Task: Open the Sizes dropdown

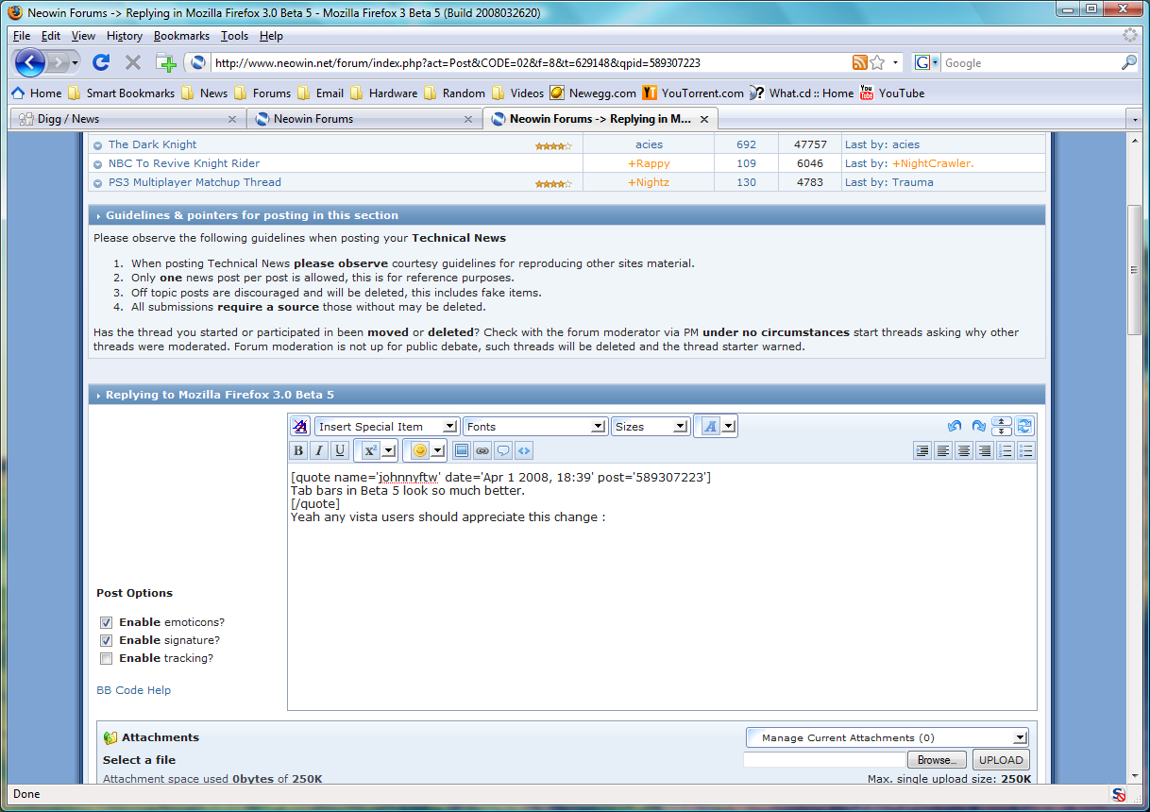Action: [650, 427]
